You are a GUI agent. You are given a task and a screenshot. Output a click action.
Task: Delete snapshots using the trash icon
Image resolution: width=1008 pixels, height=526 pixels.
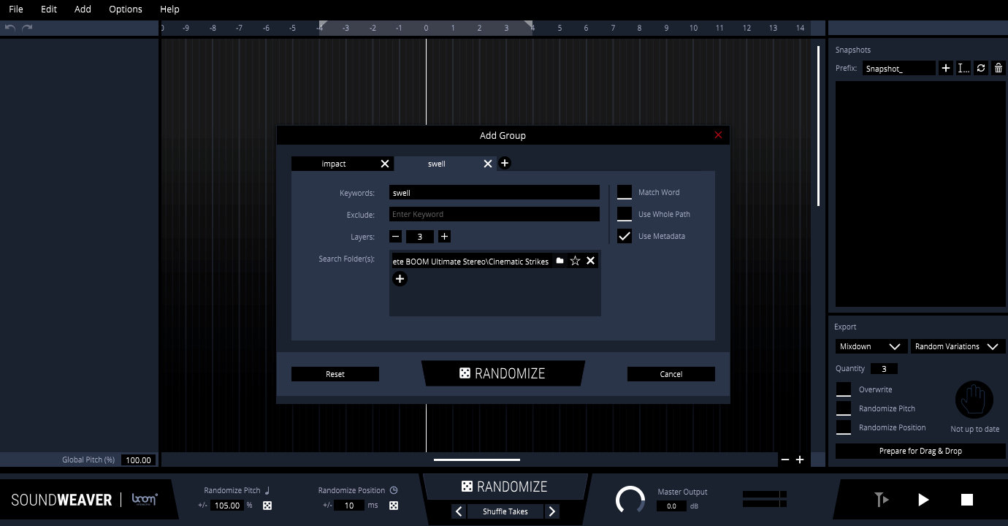pos(998,68)
